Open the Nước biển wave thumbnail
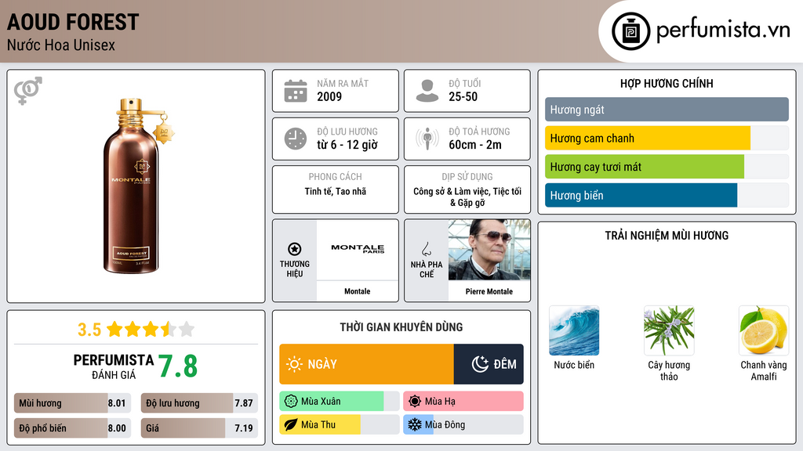This screenshot has width=803, height=451. [574, 330]
